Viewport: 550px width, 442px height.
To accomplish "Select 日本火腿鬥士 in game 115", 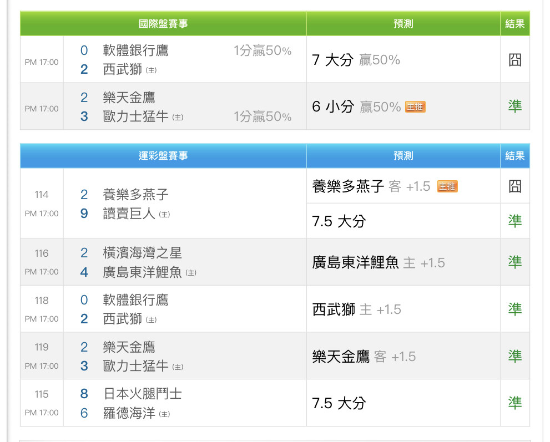I will point(143,394).
